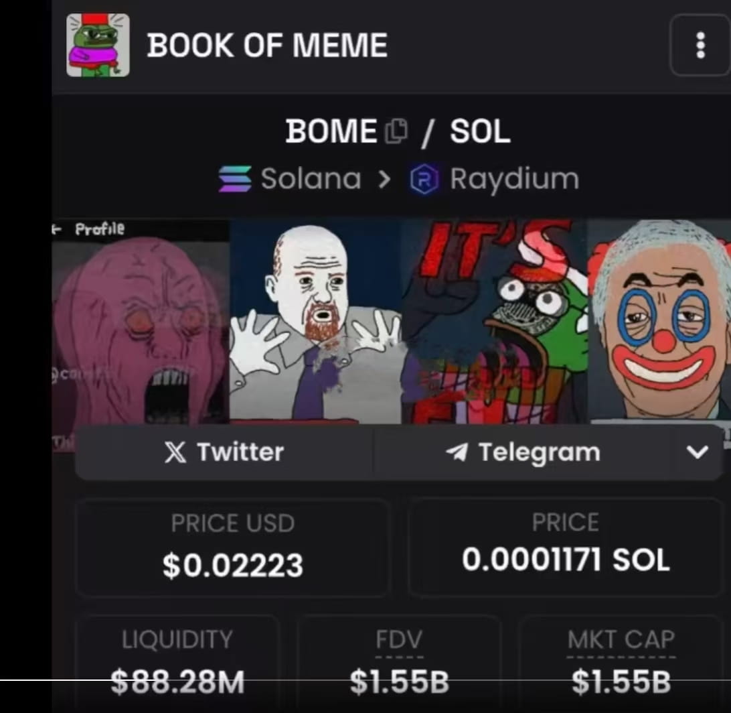Click the LIQUIDITY $88.28M stat
This screenshot has width=731, height=713.
coord(177,663)
